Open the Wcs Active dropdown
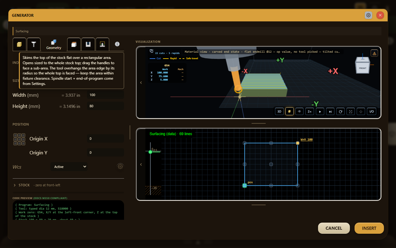The image size is (396, 248). click(x=69, y=167)
